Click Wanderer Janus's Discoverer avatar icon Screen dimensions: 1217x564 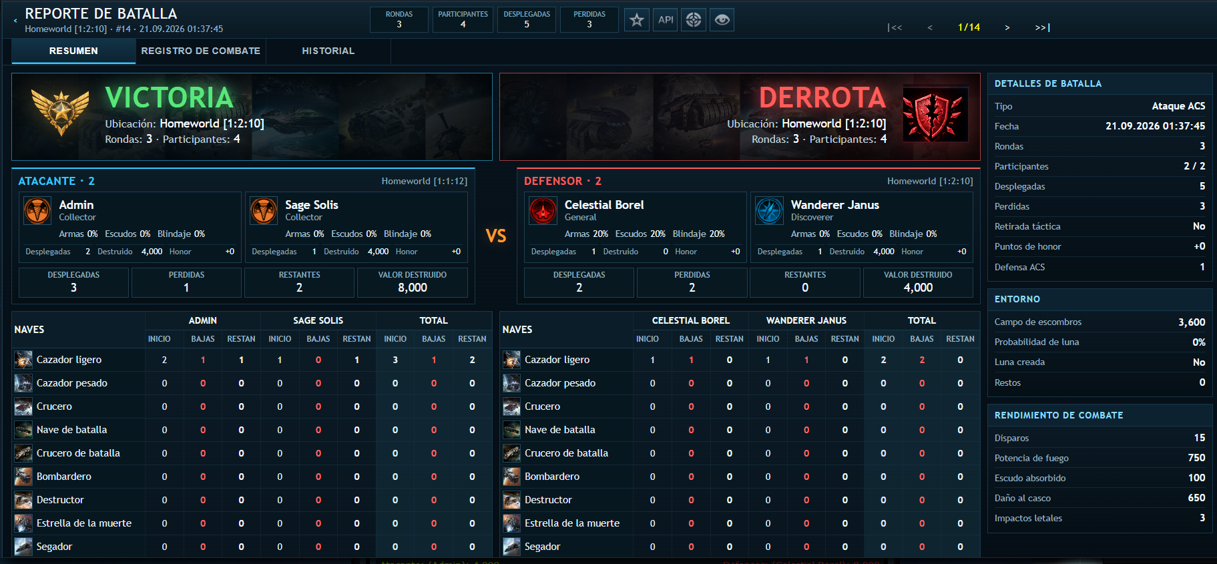769,211
